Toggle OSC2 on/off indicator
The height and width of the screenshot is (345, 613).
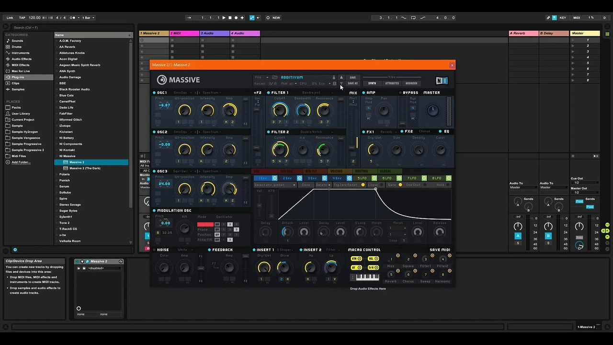coord(154,132)
